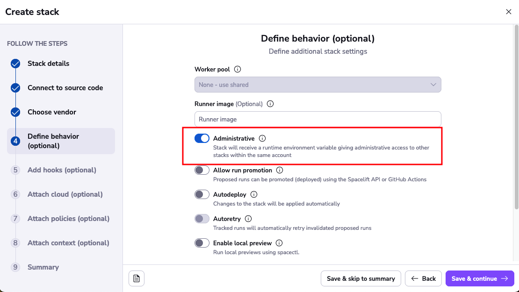This screenshot has width=519, height=292.
Task: Enable the Allow run promotion toggle
Action: (x=202, y=170)
